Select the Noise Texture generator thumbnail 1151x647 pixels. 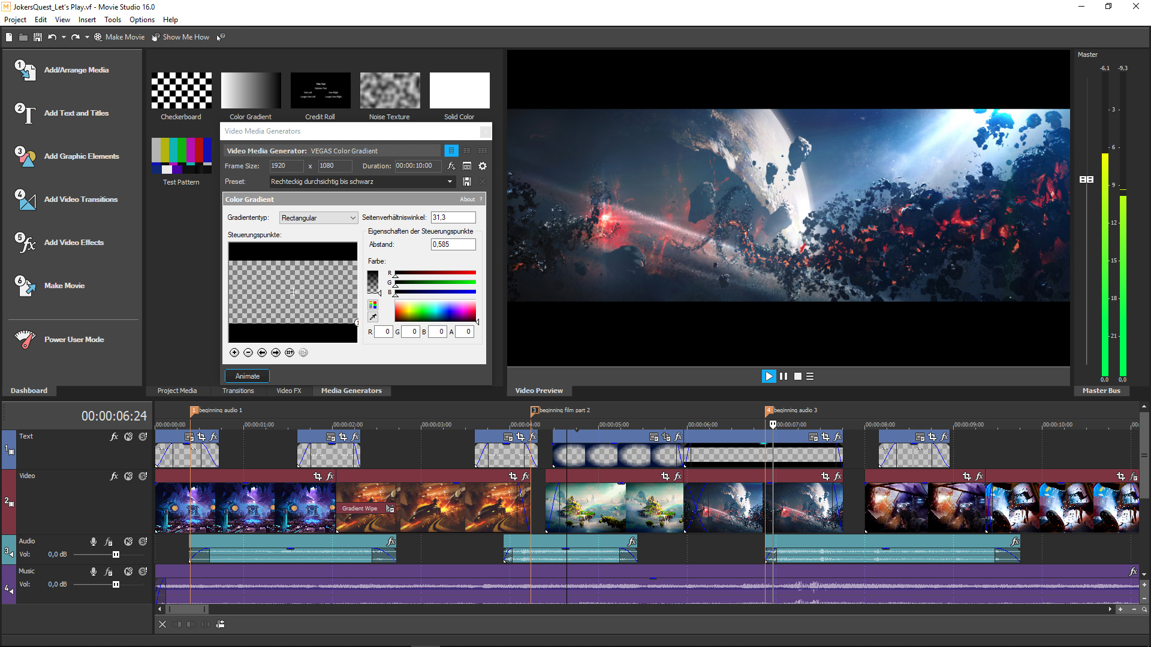coord(389,90)
